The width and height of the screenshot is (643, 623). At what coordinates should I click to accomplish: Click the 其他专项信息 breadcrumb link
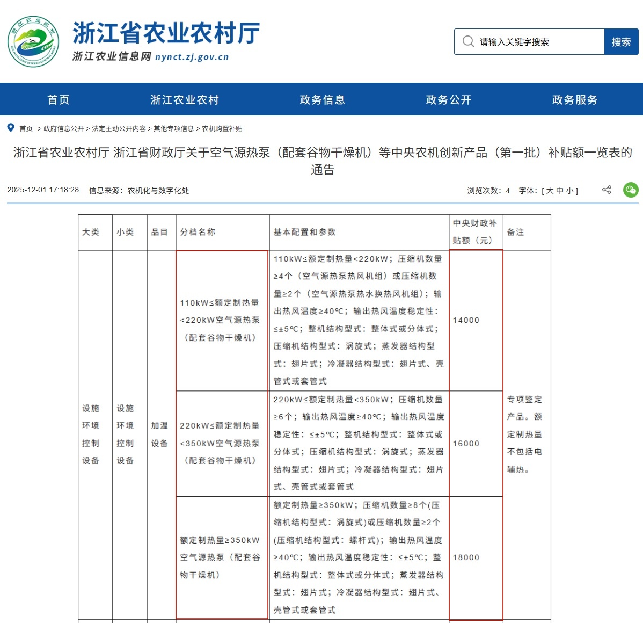[x=173, y=129]
